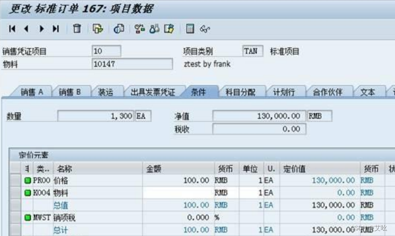
Task: Go to previous item arrow icon
Action: point(26,29)
